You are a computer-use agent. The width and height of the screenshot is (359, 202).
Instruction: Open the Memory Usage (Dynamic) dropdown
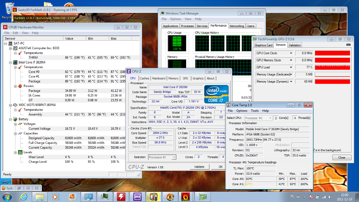pos(291,81)
